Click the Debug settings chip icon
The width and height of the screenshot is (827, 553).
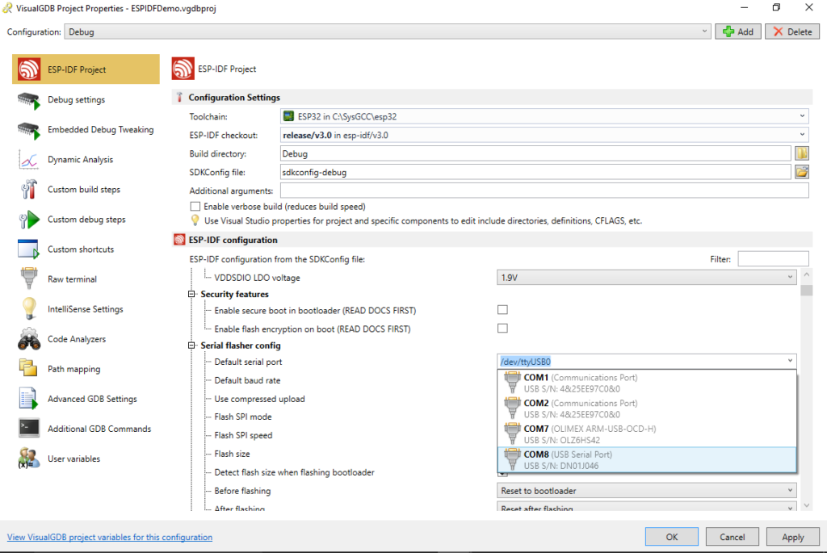(28, 100)
